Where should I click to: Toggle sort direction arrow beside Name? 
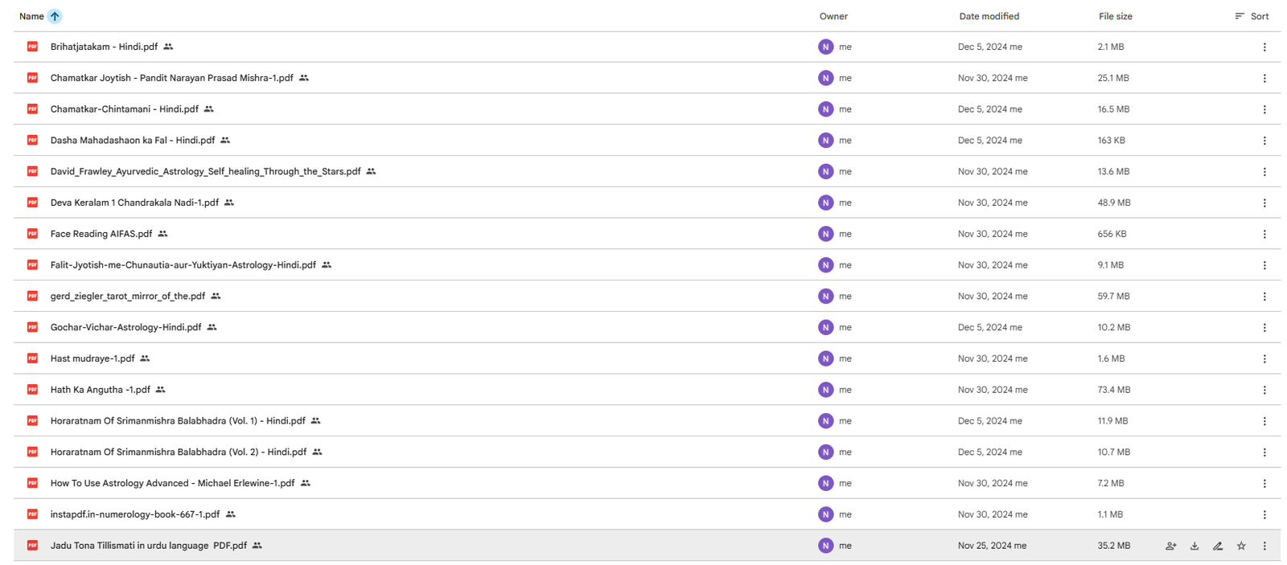click(55, 16)
